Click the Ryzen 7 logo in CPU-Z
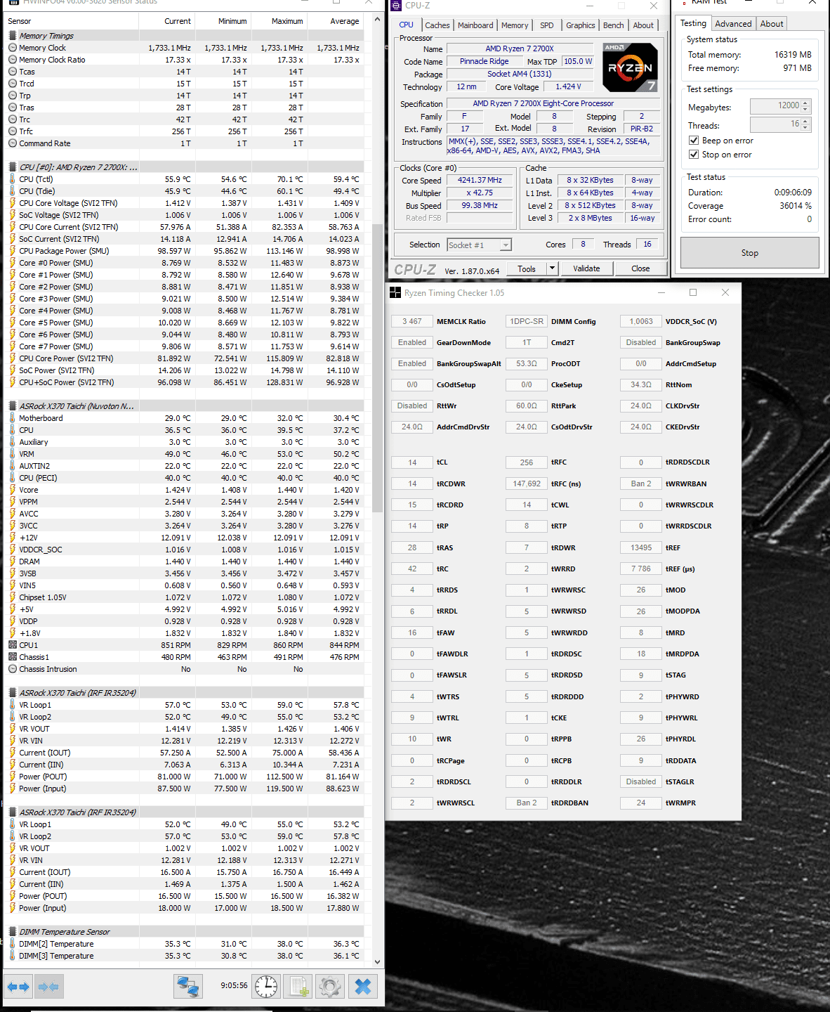The height and width of the screenshot is (1012, 830). (x=631, y=67)
